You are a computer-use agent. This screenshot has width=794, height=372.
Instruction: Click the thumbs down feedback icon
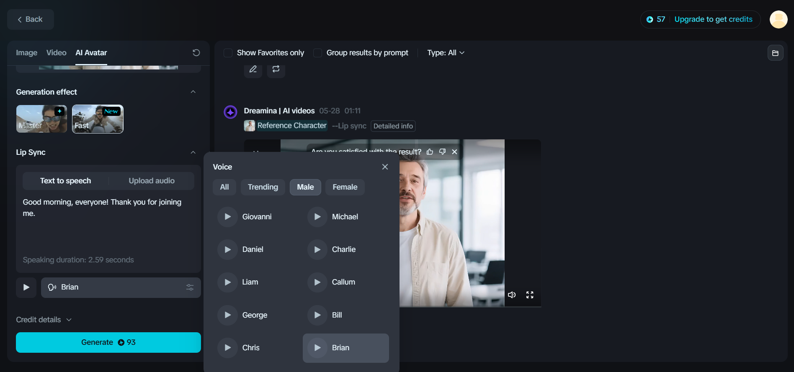442,152
